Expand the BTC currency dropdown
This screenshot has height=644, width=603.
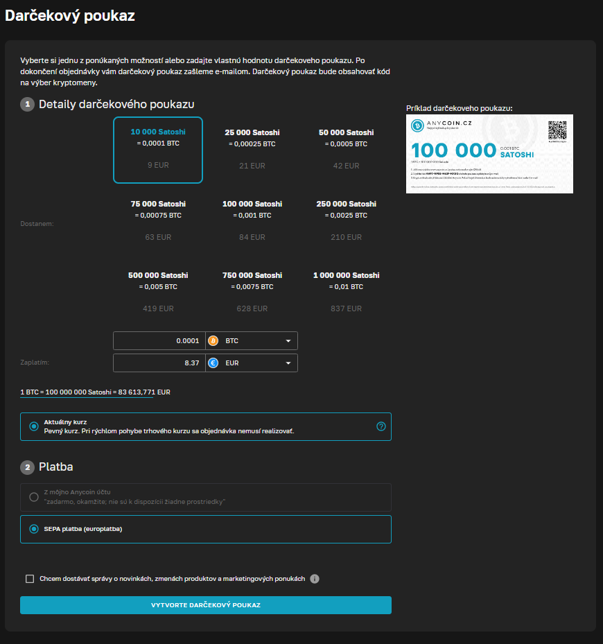(x=288, y=341)
